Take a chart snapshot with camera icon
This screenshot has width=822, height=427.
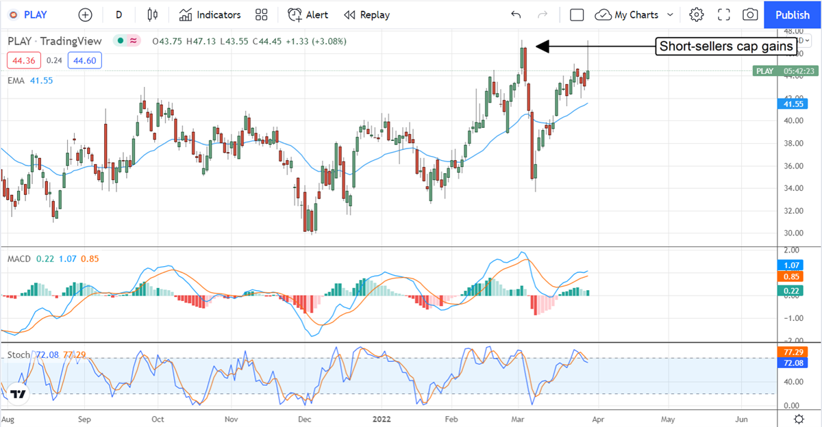[x=750, y=14]
